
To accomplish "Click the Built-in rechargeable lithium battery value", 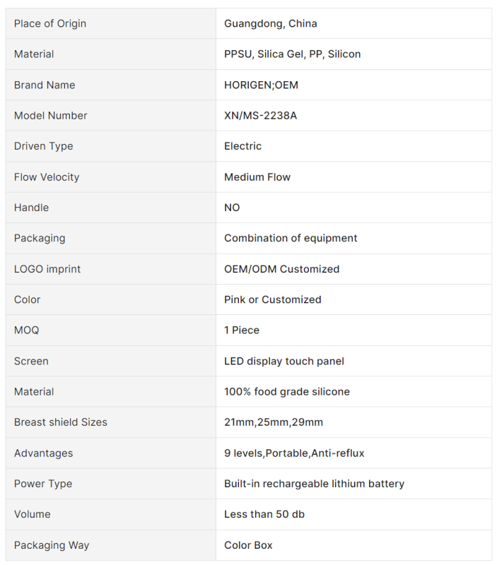I will (315, 484).
